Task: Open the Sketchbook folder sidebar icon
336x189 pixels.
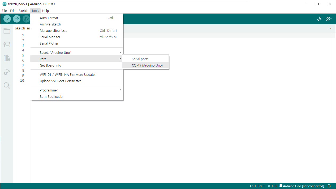Action: pyautogui.click(x=7, y=31)
